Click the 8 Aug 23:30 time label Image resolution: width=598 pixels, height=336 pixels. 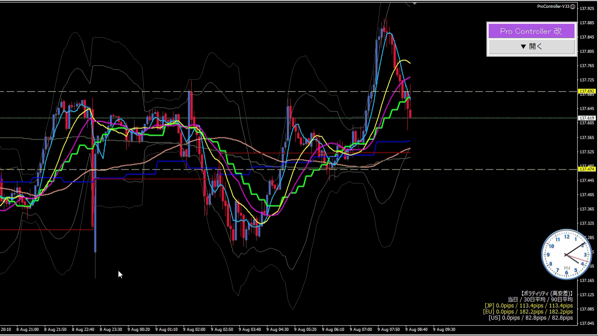click(x=111, y=329)
